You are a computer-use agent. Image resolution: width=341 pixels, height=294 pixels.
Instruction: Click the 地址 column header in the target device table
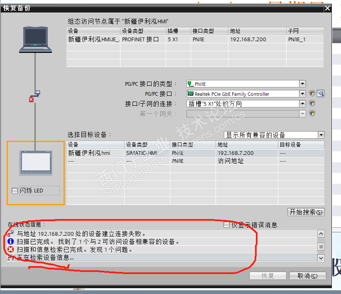tap(247, 145)
